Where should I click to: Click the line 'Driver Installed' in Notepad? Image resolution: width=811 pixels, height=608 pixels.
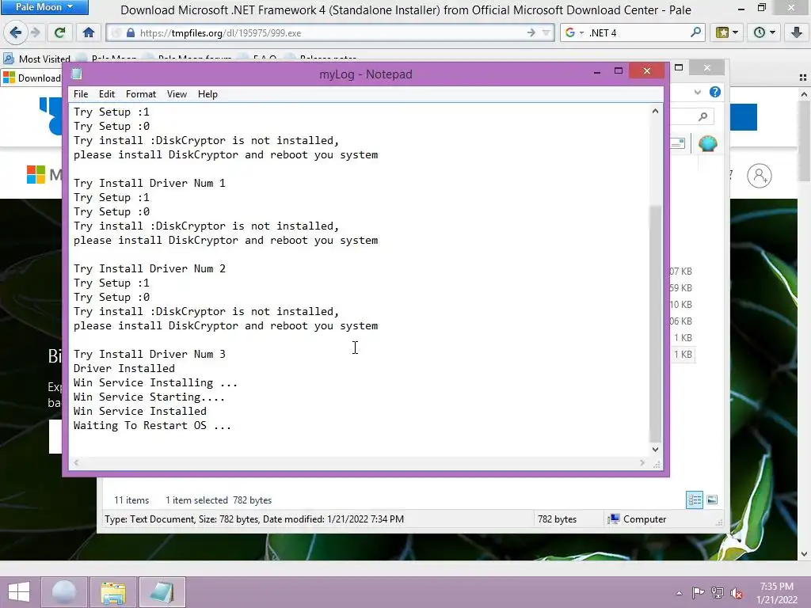click(124, 369)
